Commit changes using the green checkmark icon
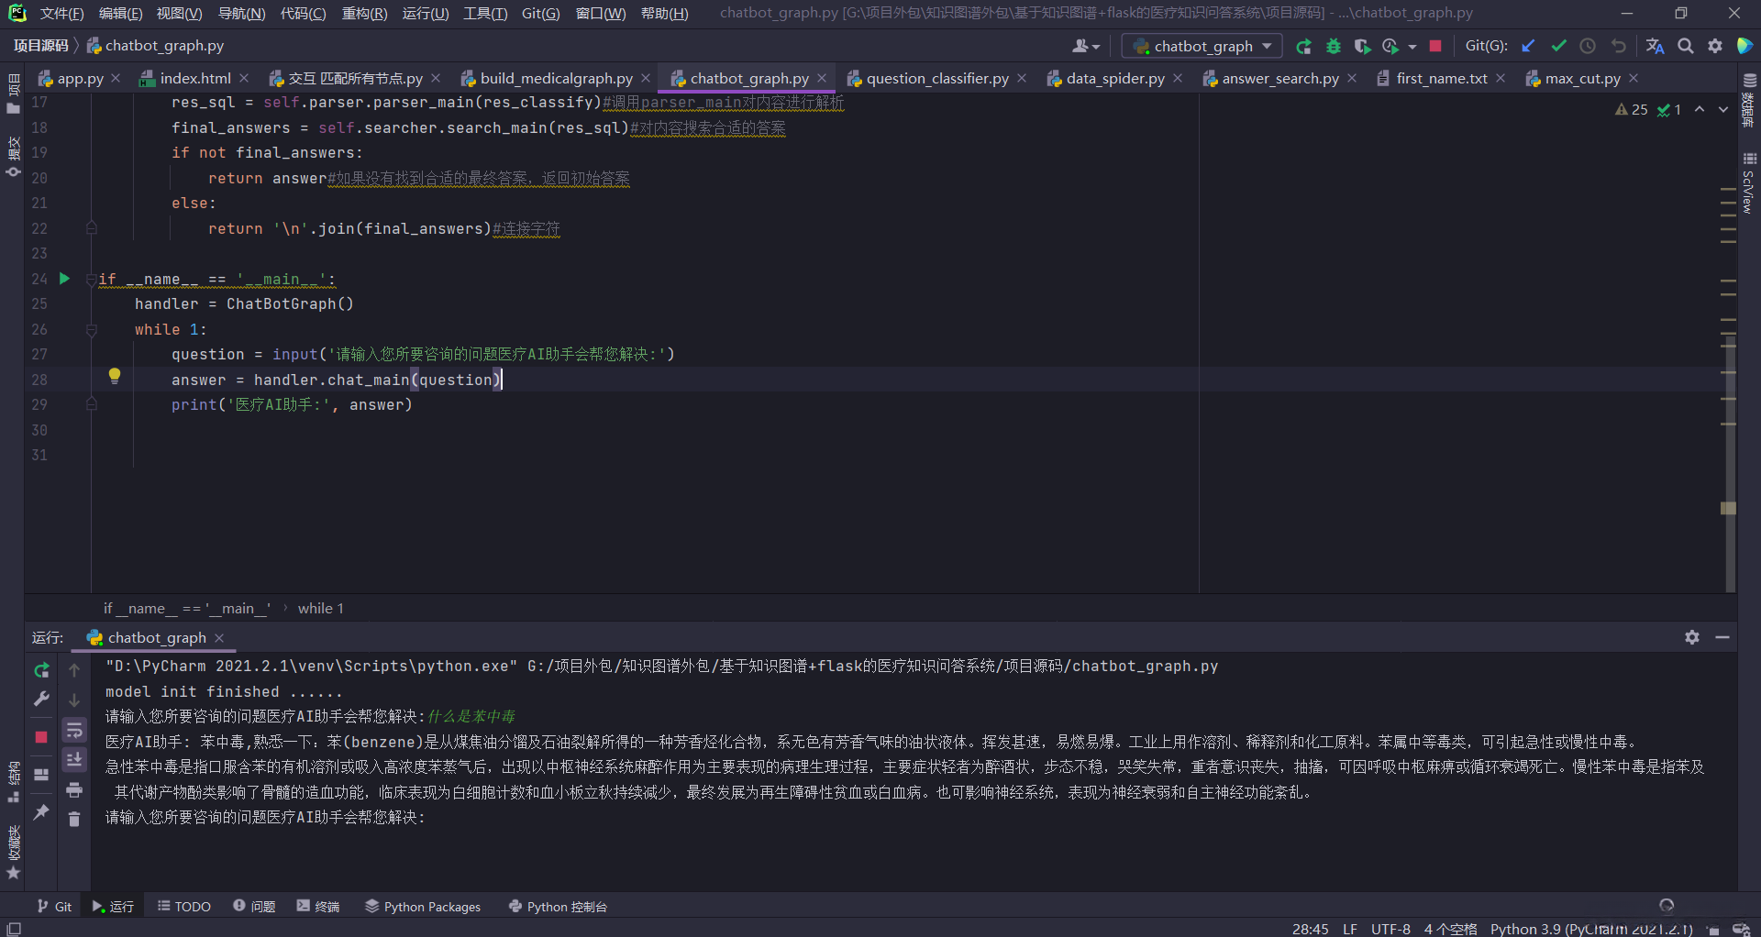Image resolution: width=1761 pixels, height=937 pixels. 1559,45
